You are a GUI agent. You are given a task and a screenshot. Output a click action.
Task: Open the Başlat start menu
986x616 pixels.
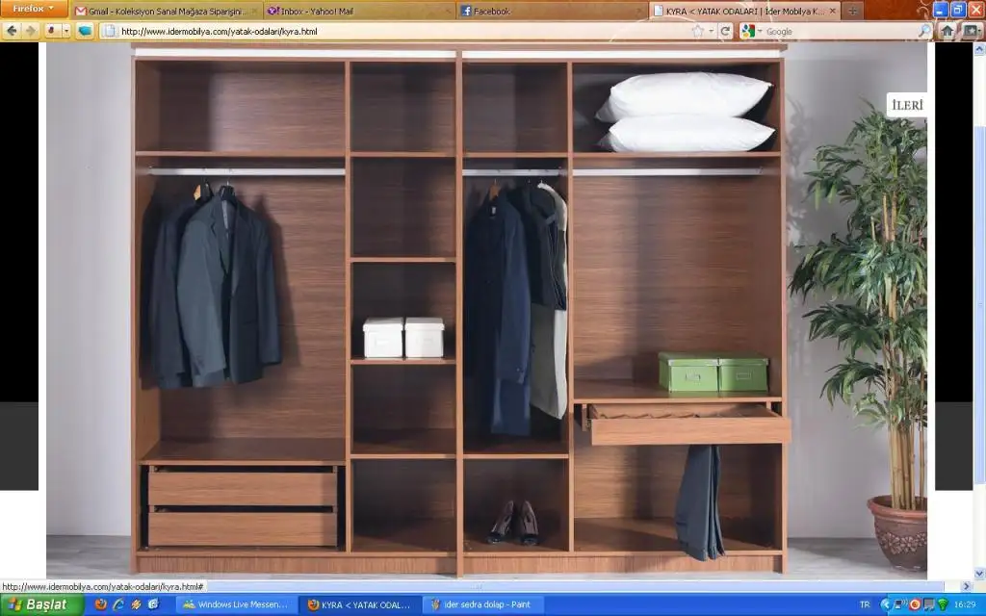point(39,604)
